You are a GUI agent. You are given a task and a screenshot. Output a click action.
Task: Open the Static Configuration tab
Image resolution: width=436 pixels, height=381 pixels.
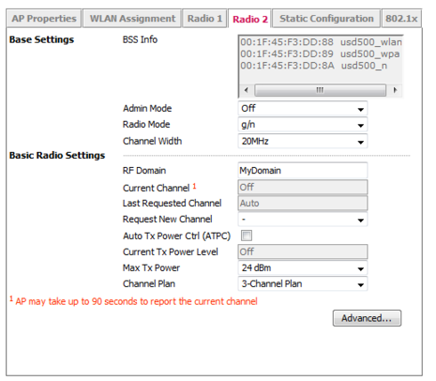click(327, 19)
